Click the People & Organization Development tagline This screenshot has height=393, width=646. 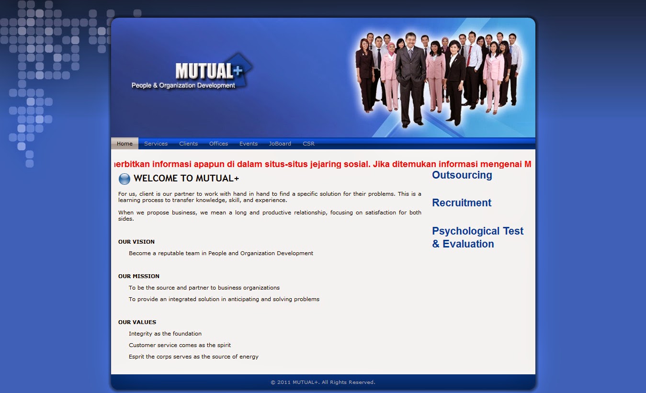[x=183, y=86]
